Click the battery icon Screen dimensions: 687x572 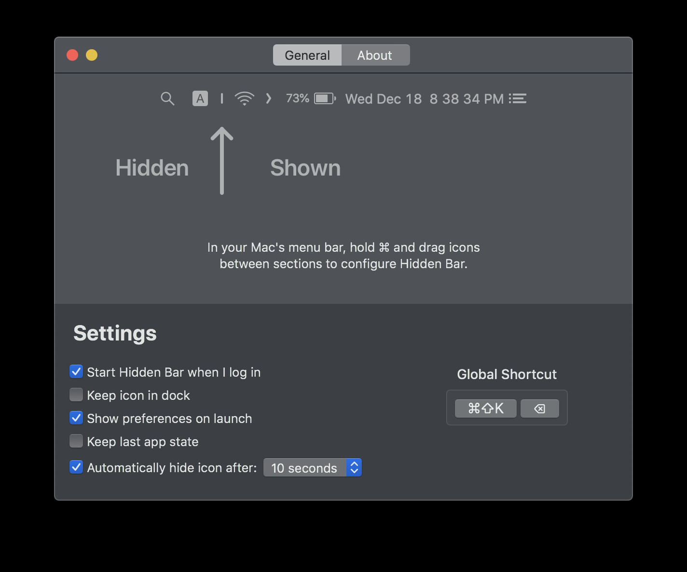[325, 98]
